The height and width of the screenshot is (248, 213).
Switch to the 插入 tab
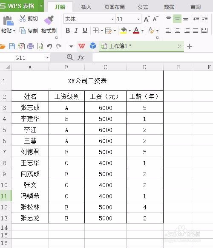tap(86, 7)
